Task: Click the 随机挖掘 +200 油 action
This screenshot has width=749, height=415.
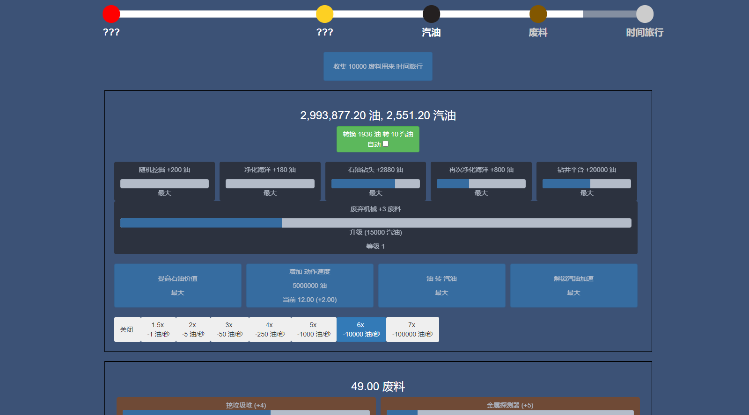Action: click(164, 181)
